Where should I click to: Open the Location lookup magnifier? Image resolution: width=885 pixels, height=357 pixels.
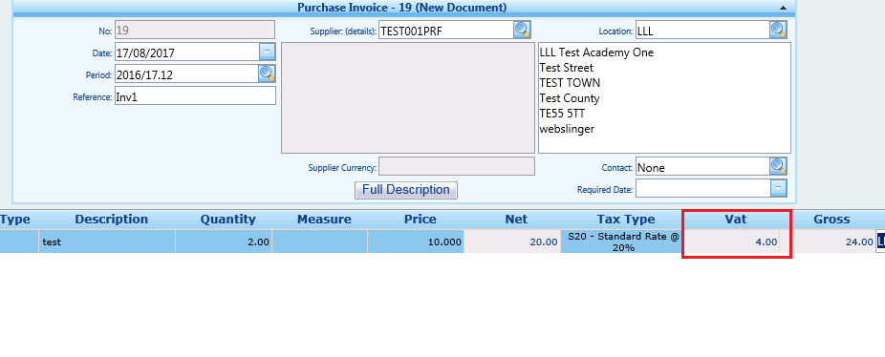(x=778, y=30)
